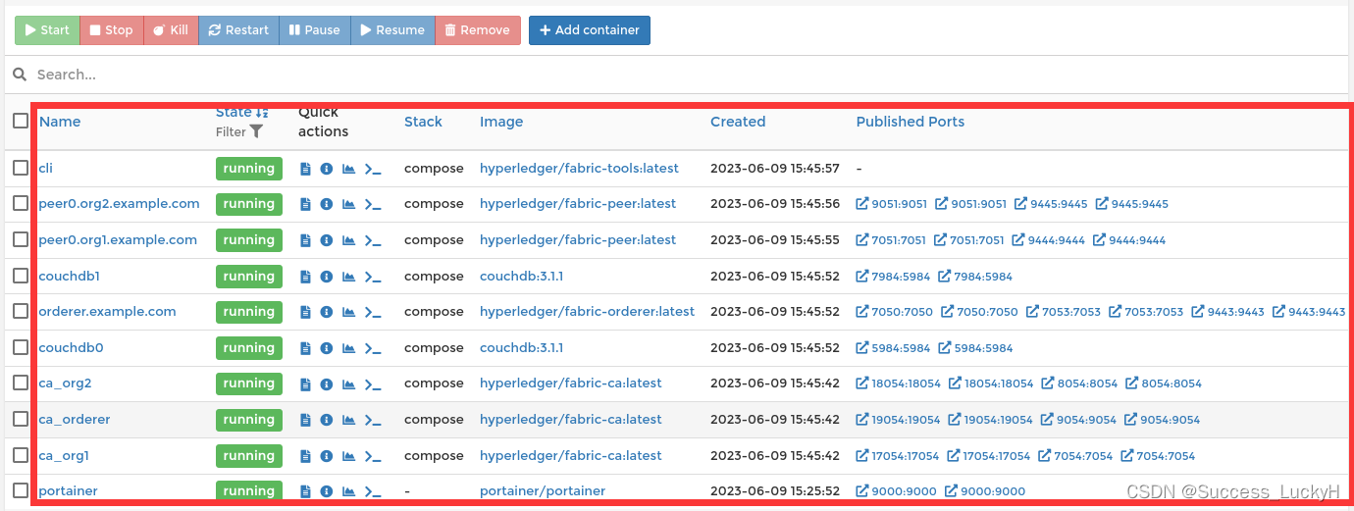Focus the container Search field

click(x=687, y=75)
